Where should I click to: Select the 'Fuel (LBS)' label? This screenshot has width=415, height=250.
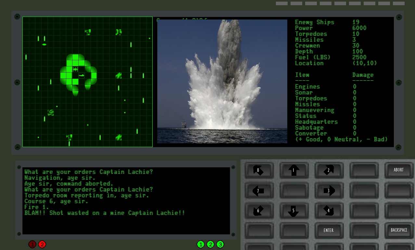(x=313, y=57)
